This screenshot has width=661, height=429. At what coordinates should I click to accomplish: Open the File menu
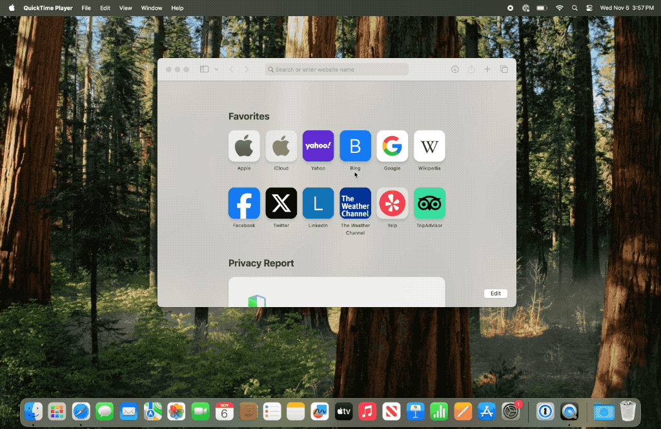coord(86,8)
